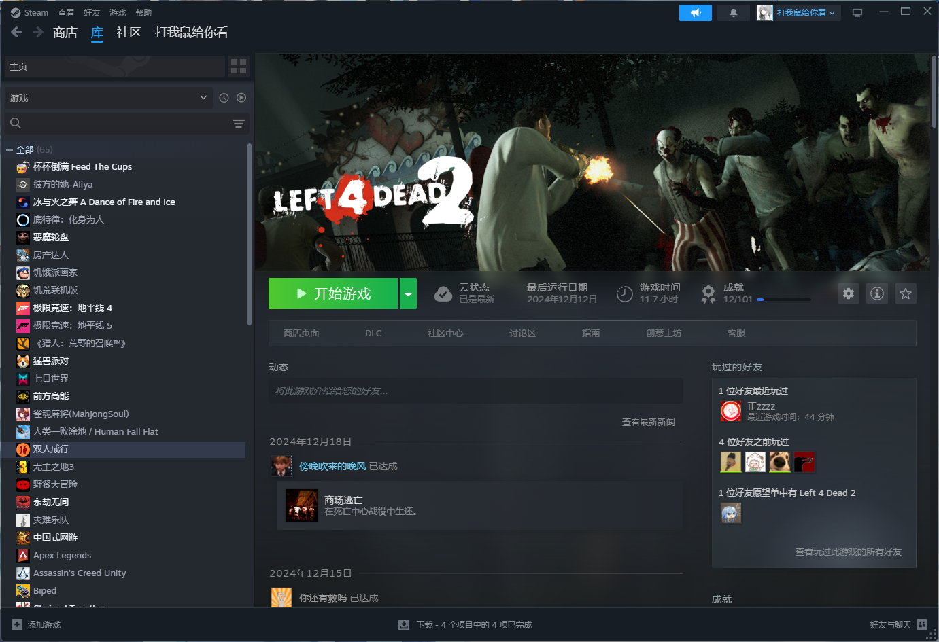Image resolution: width=939 pixels, height=642 pixels.
Task: Expand launch options arrow next to 开始游戏
Action: coord(408,293)
